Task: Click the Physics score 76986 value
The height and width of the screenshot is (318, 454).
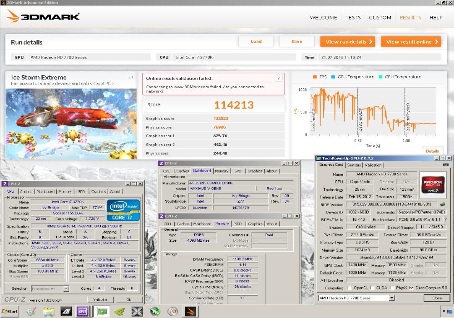Action: (219, 127)
